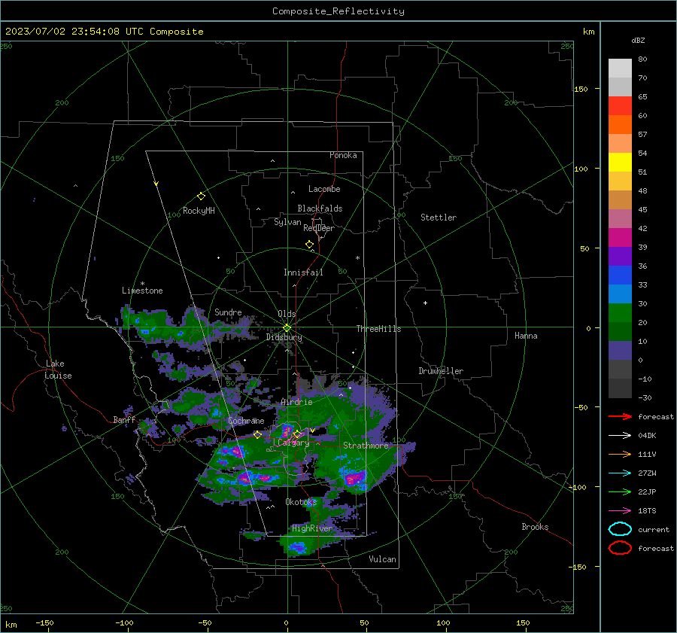
Task: Click the Innisfail label
Action: coord(303,272)
